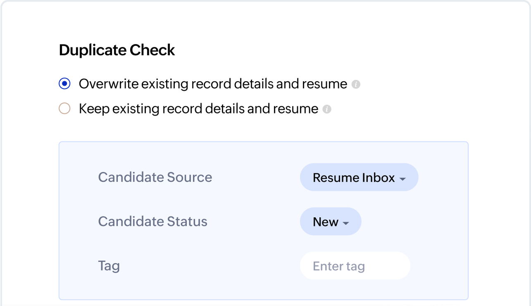Expand the Resume Inbox source selector

(x=359, y=177)
